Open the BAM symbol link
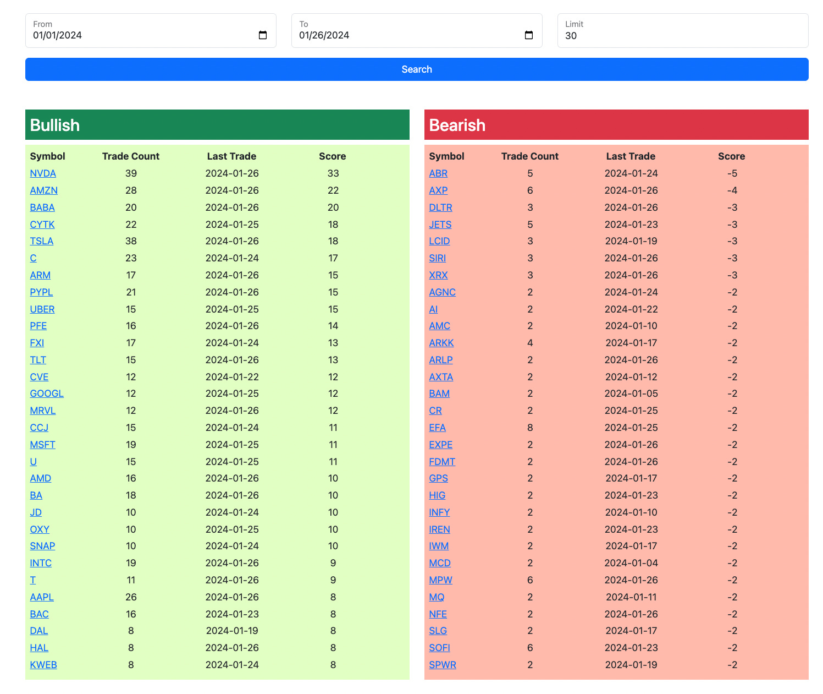The width and height of the screenshot is (823, 694). pyautogui.click(x=439, y=394)
